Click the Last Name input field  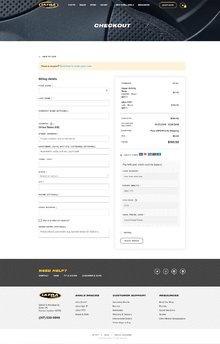74,103
